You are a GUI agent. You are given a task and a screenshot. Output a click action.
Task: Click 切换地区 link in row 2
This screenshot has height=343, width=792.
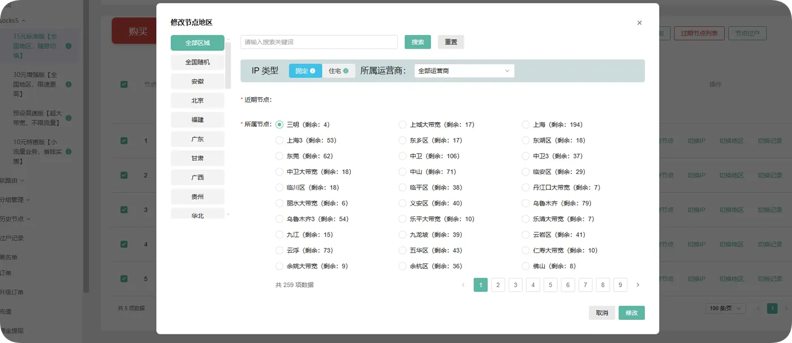[x=731, y=175]
